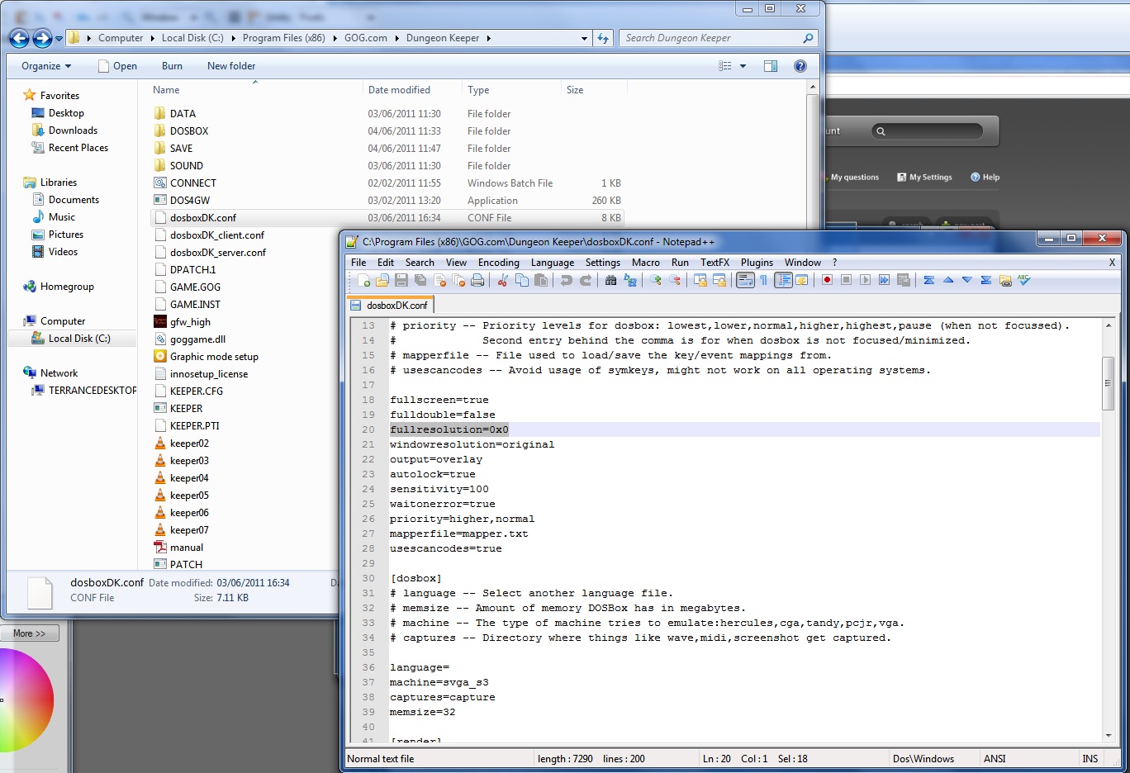Click the spell check ABC icon
1130x773 pixels.
(1024, 281)
